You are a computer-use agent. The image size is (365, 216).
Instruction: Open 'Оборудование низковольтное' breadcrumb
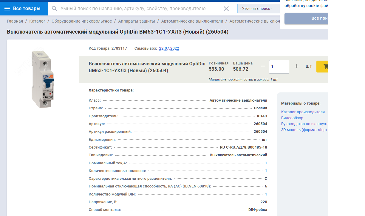82,21
